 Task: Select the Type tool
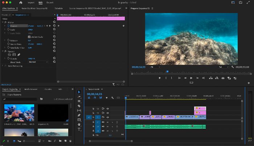(x=79, y=129)
